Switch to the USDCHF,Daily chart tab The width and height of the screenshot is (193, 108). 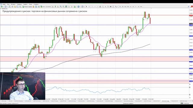click(147, 101)
